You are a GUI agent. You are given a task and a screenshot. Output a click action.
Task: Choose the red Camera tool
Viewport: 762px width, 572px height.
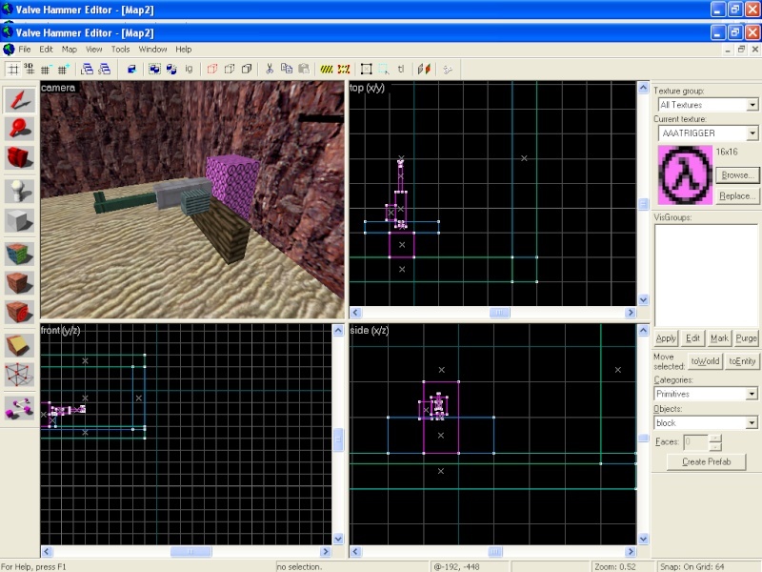(x=19, y=157)
